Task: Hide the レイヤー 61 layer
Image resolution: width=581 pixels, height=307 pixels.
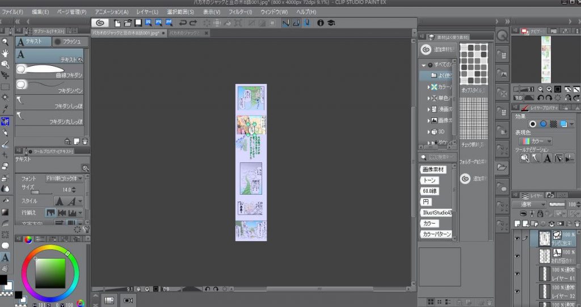Action: coord(517,274)
